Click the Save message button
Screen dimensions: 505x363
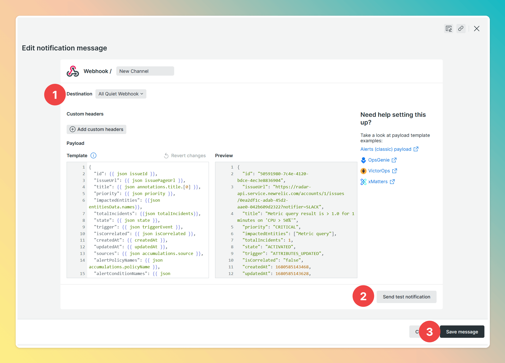tap(462, 332)
